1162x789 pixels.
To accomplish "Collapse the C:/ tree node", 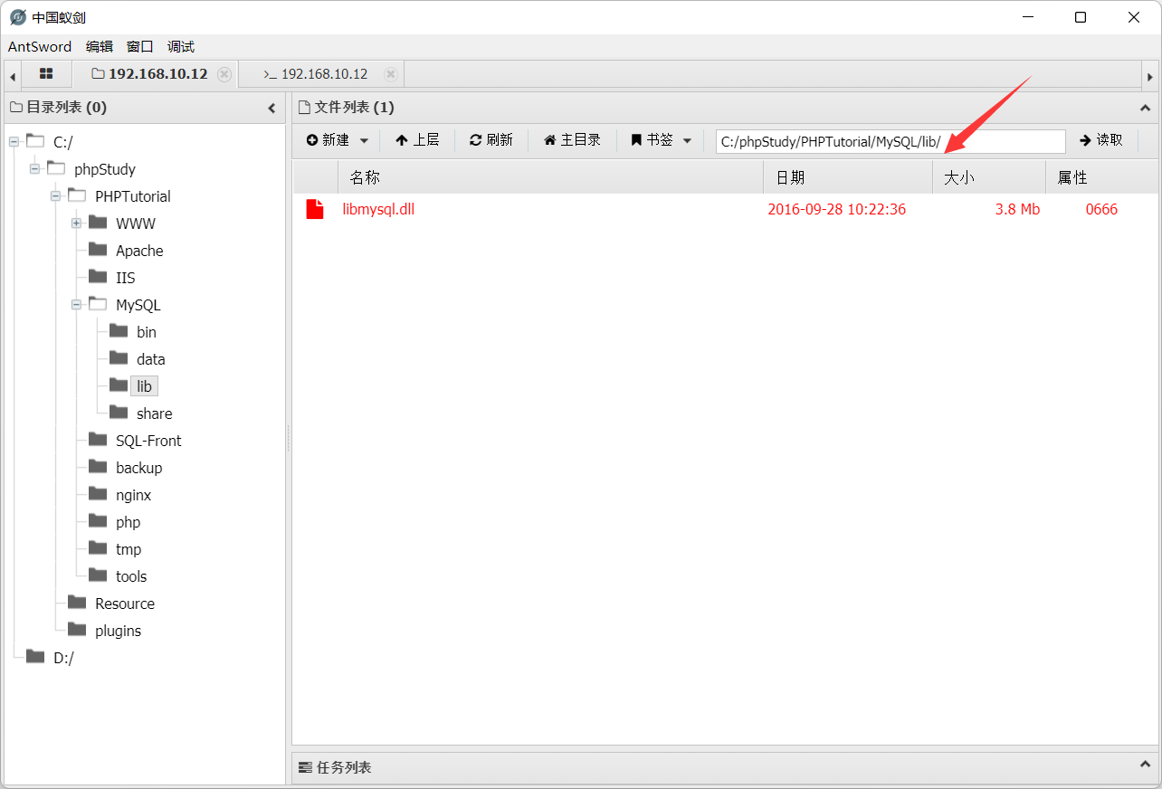I will coord(14,141).
